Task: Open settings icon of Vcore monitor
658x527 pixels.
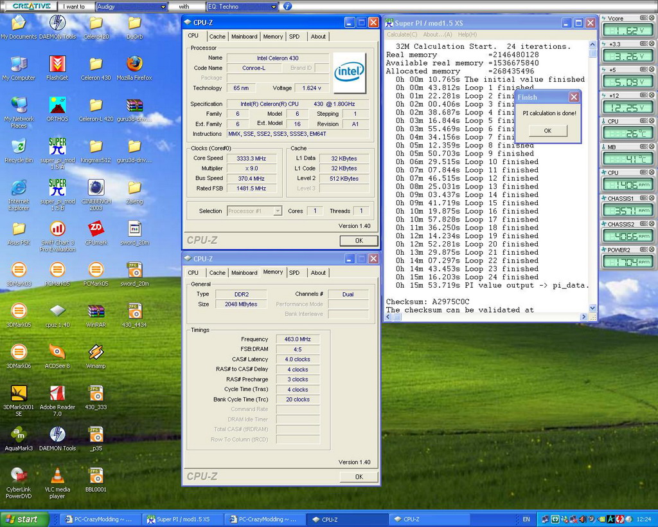Action: pos(644,18)
